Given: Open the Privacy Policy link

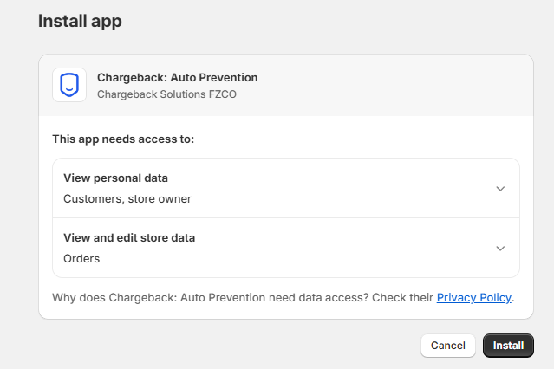Looking at the screenshot, I should pyautogui.click(x=473, y=297).
